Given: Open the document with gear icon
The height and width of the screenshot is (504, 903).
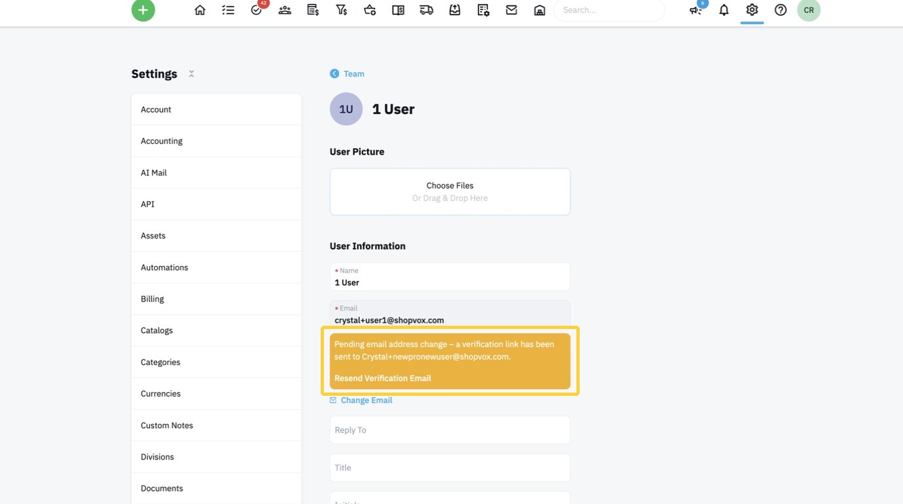Looking at the screenshot, I should (483, 10).
